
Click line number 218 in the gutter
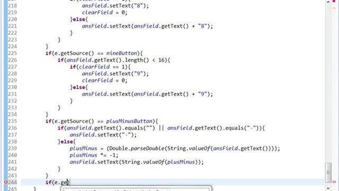tap(12, 6)
